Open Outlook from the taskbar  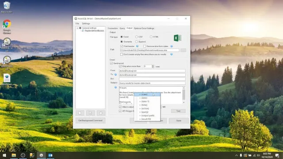(x=50, y=155)
